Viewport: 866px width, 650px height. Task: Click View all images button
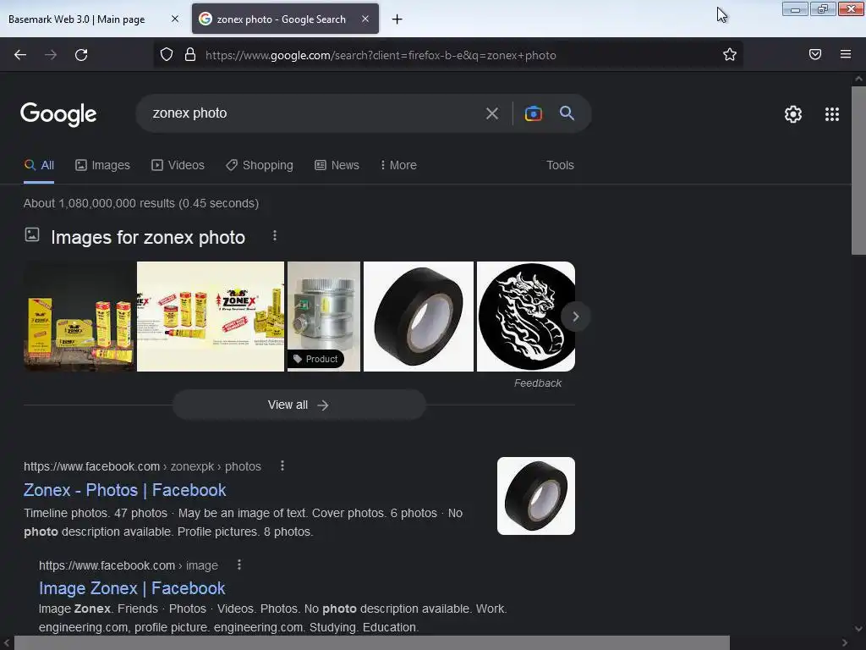click(299, 405)
